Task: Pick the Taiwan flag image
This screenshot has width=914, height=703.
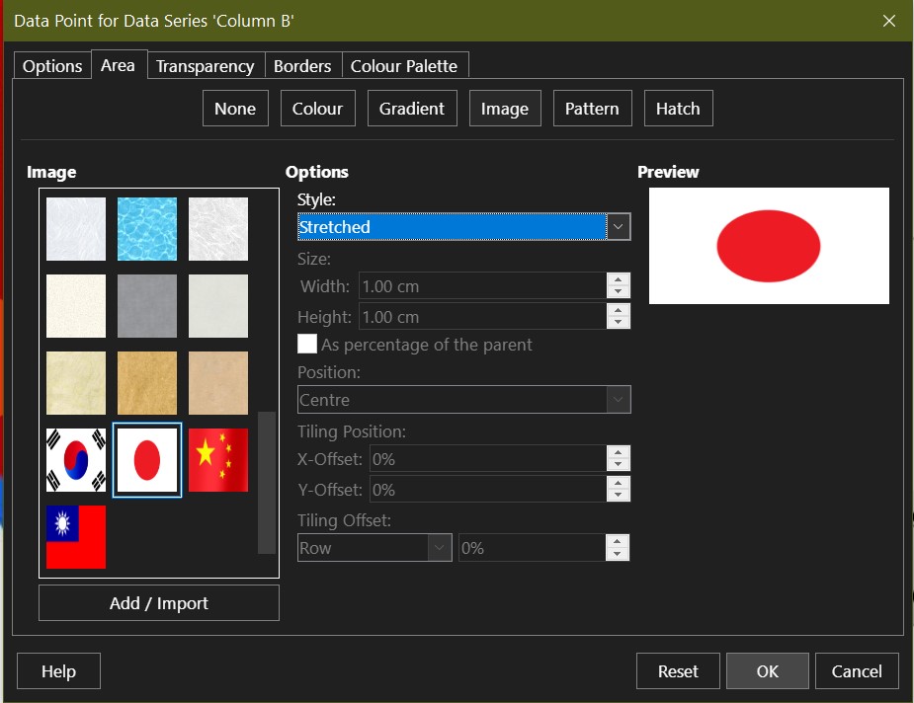Action: coord(76,537)
